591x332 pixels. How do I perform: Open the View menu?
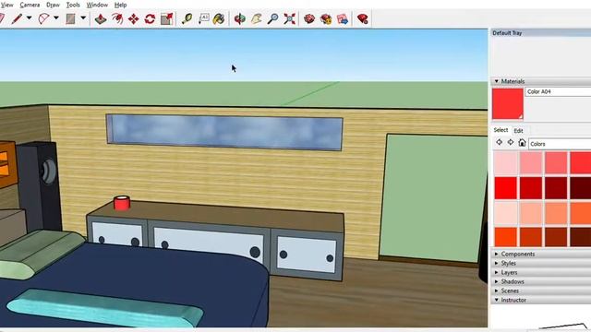pyautogui.click(x=6, y=5)
